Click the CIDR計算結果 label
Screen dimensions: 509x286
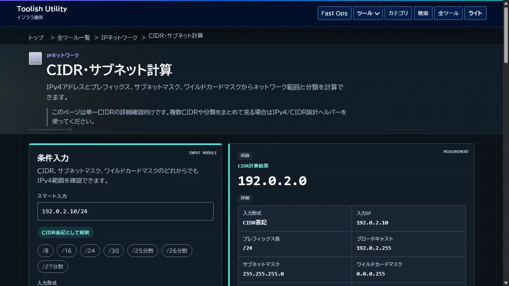pos(253,166)
